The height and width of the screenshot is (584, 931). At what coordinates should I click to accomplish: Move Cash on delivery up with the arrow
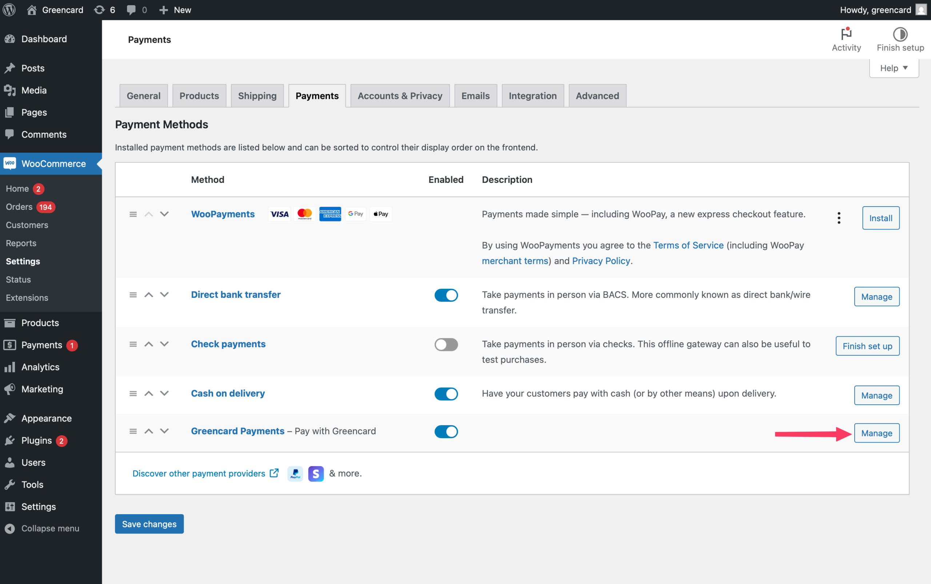(x=149, y=393)
